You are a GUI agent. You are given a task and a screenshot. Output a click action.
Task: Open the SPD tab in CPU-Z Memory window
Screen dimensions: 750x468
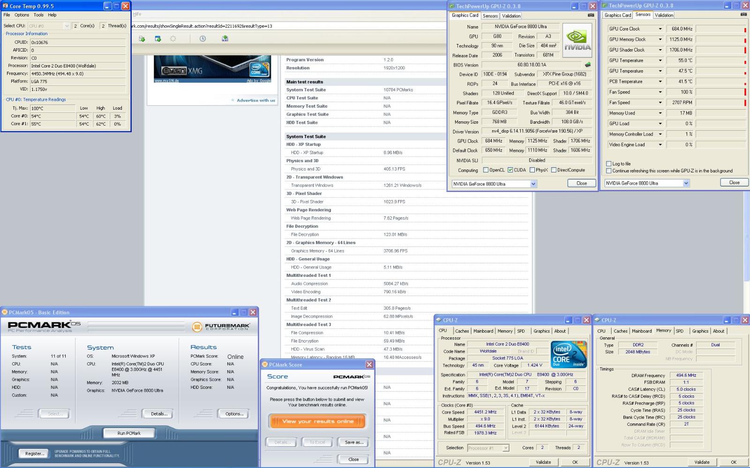click(680, 331)
